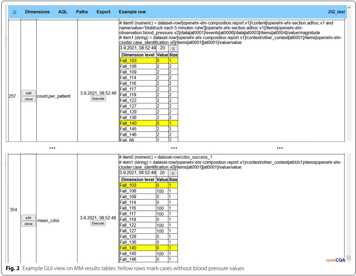Click the openCQA logo
Viewport: 356px width, 276px height.
pyautogui.click(x=335, y=260)
